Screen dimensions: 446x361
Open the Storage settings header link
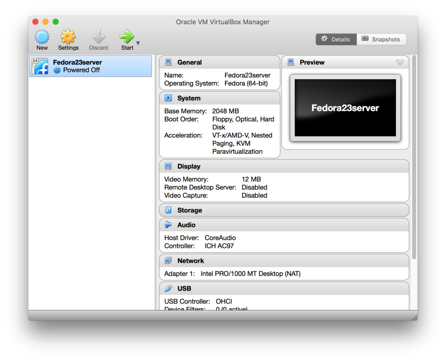tap(190, 210)
